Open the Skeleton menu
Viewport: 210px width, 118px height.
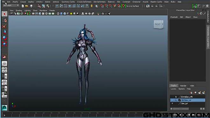111,2
